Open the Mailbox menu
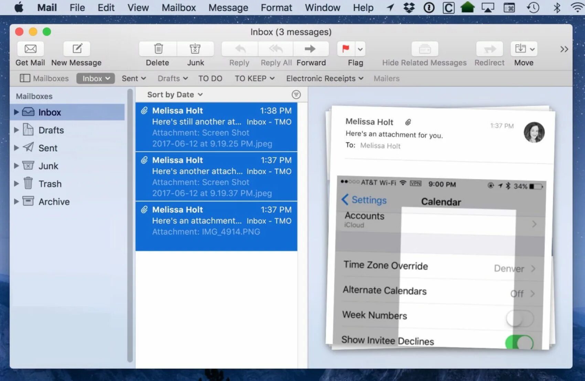585x381 pixels. pyautogui.click(x=179, y=7)
